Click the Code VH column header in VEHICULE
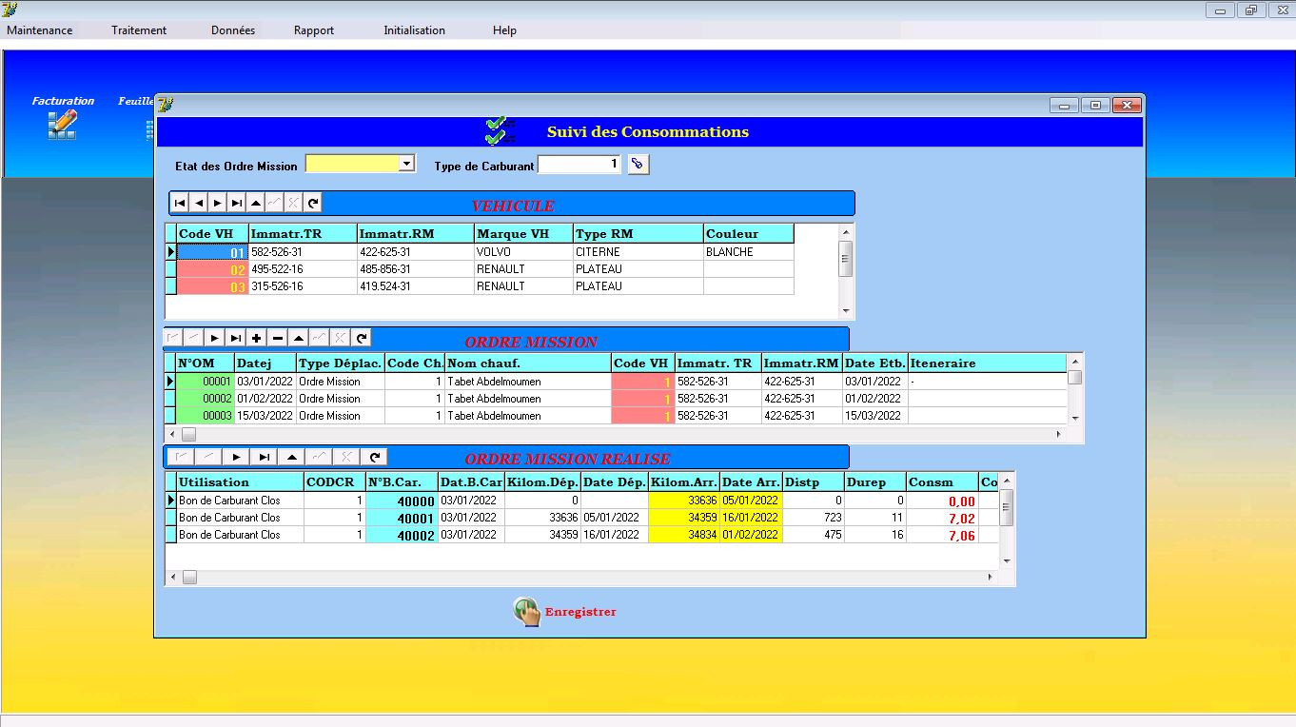Screen dimensions: 1296x727 tap(212, 233)
